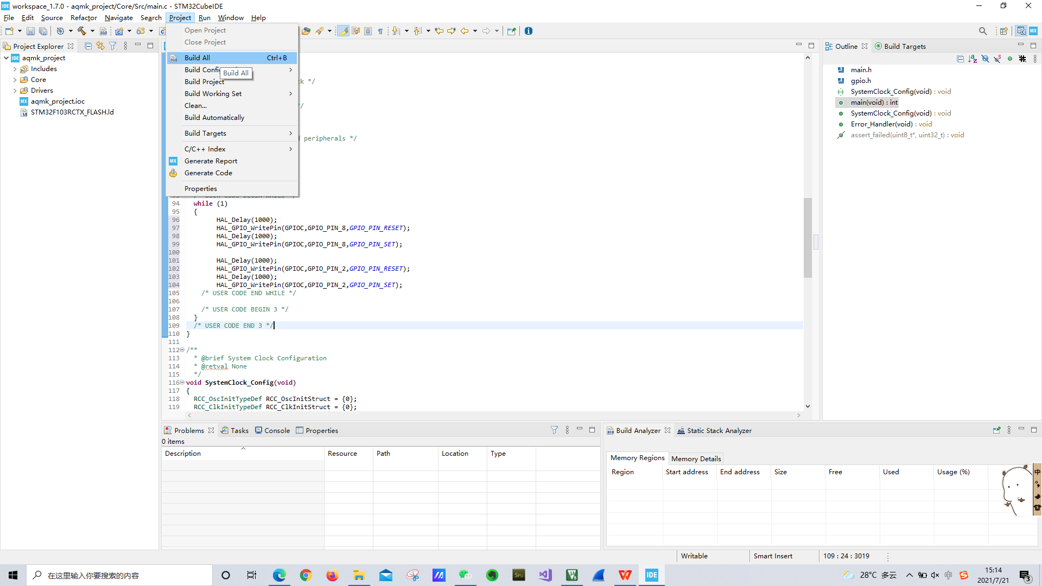Open the Build Configurations submenu
Screen dimensions: 1042x586
pos(232,70)
